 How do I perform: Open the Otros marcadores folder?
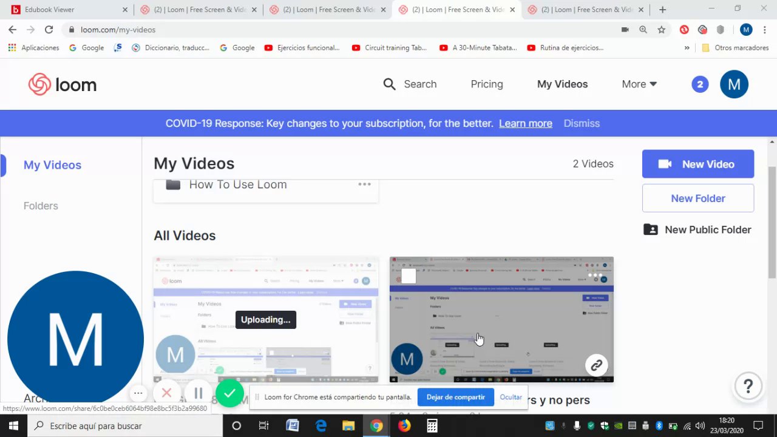tap(735, 48)
